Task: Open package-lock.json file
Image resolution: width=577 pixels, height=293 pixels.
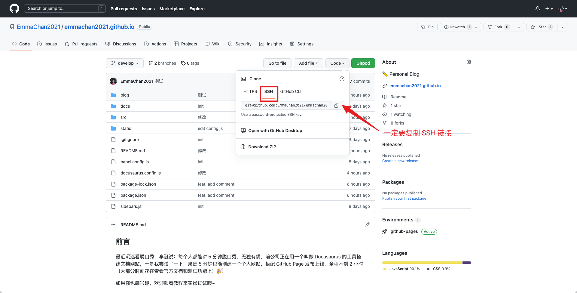Action: [x=138, y=184]
